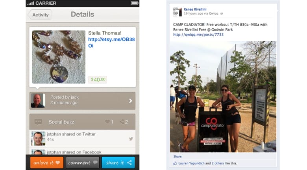Select the $40.00 price tag
This screenshot has height=170, width=307.
[x=97, y=80]
